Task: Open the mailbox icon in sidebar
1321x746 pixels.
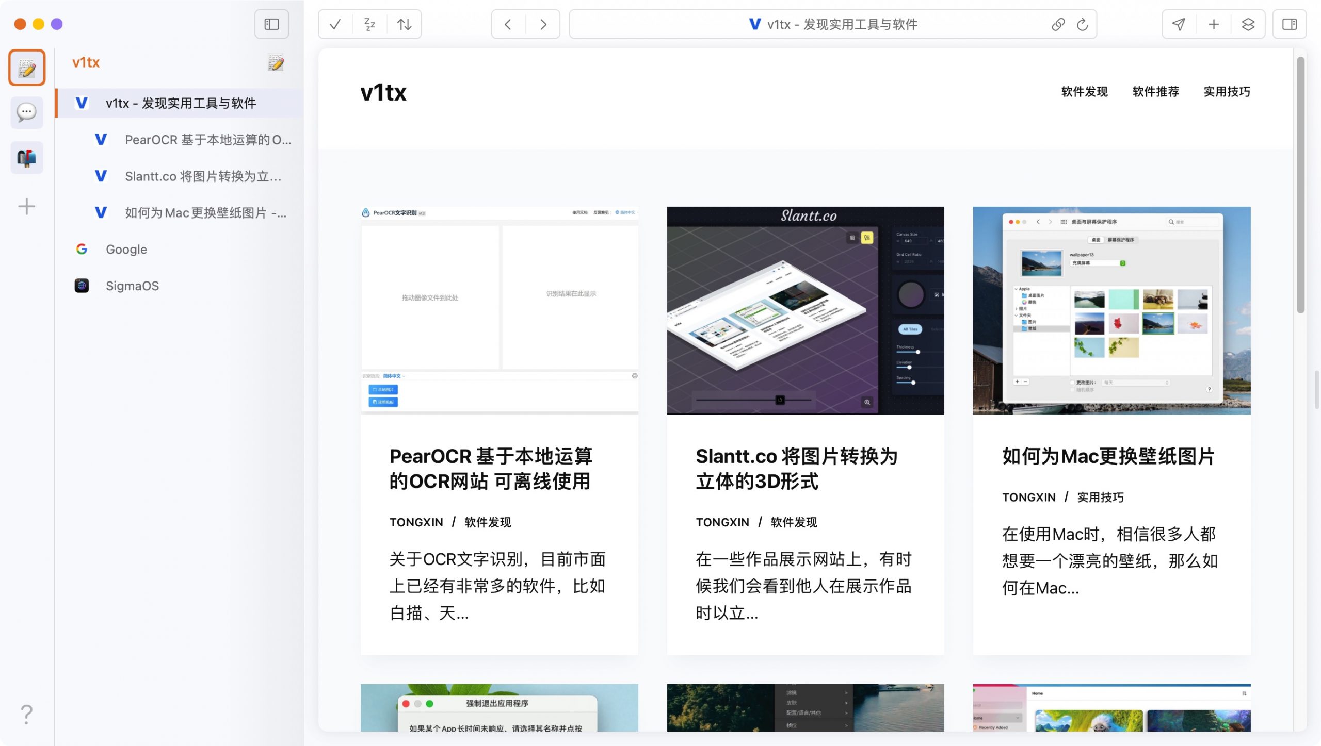Action: tap(26, 157)
